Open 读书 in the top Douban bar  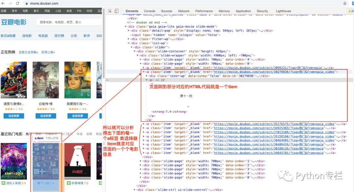click(14, 11)
